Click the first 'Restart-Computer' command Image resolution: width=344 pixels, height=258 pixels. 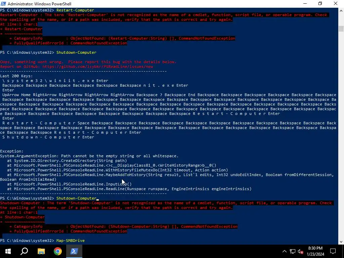point(75,10)
